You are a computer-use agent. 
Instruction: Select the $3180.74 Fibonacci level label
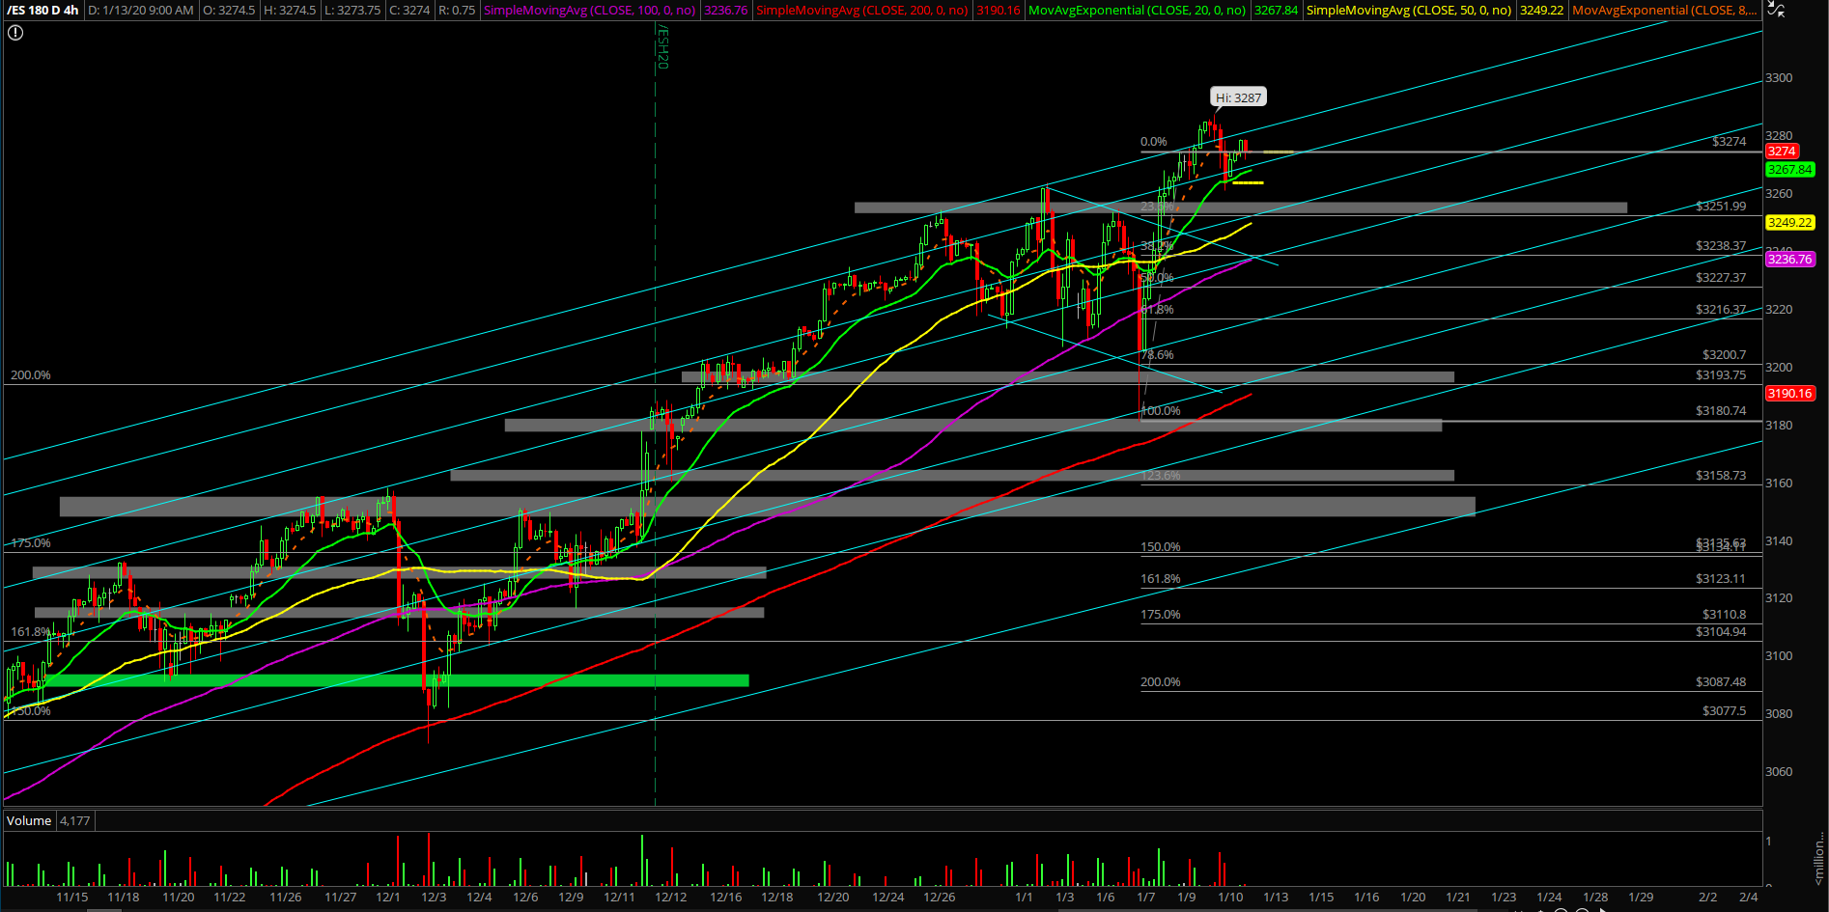click(x=1721, y=411)
